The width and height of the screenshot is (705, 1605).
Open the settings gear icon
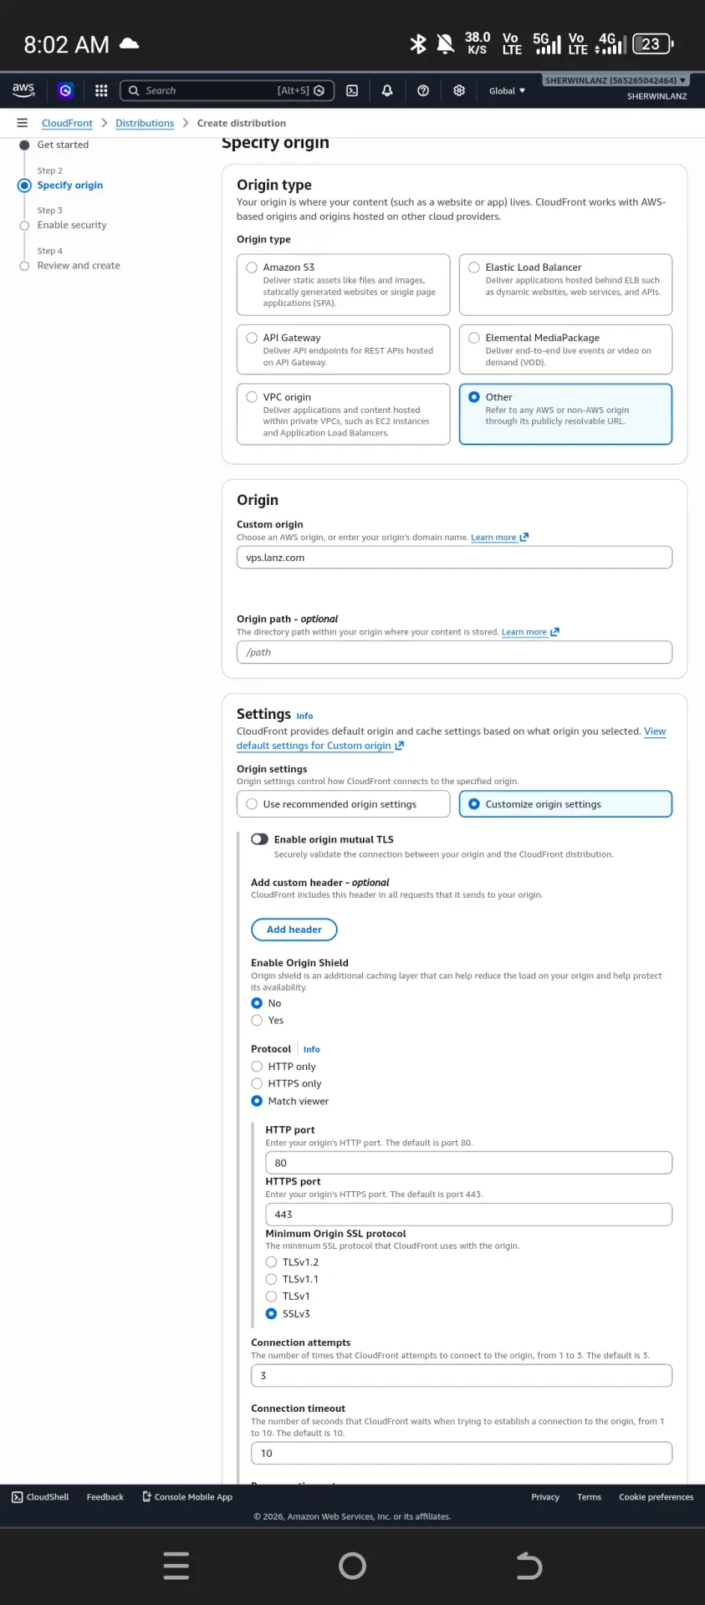pyautogui.click(x=459, y=90)
